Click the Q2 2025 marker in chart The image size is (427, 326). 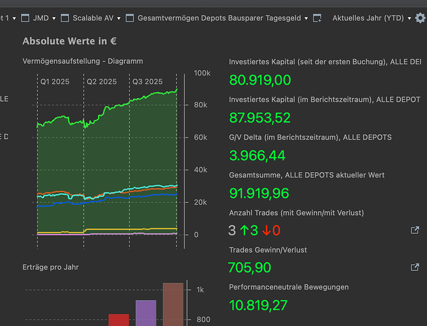click(102, 81)
